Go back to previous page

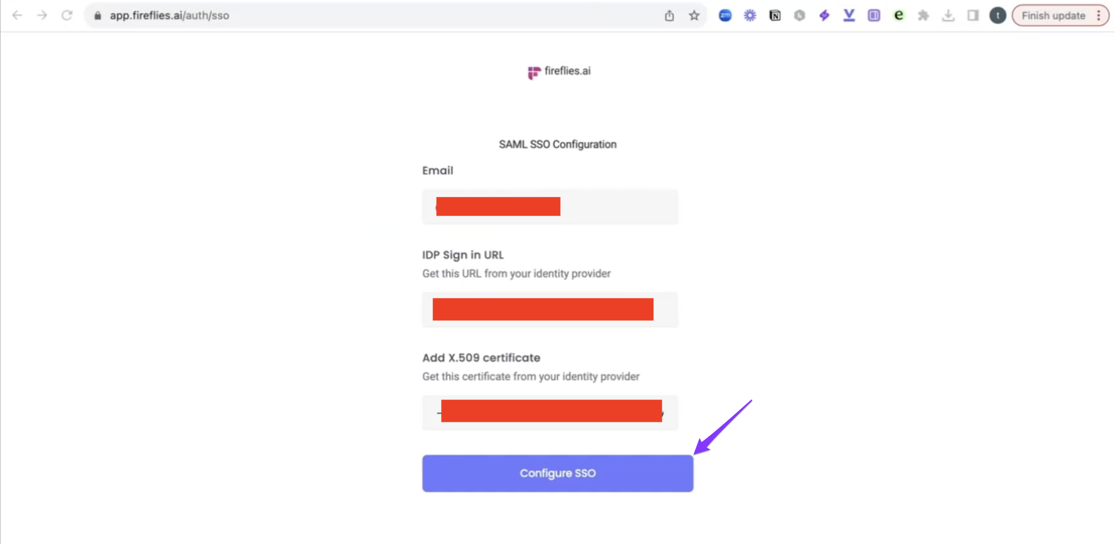tap(17, 15)
